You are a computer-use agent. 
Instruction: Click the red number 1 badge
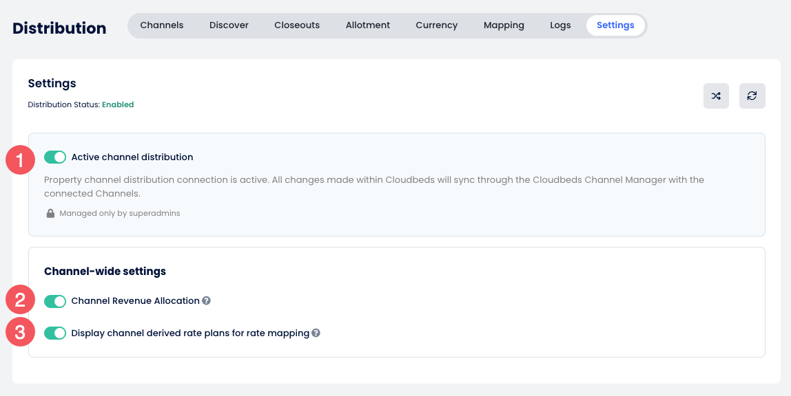pos(20,161)
